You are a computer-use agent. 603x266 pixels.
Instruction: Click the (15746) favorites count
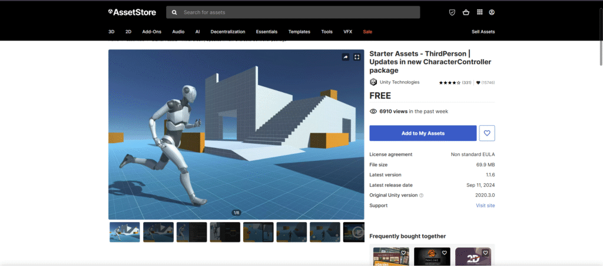click(488, 82)
